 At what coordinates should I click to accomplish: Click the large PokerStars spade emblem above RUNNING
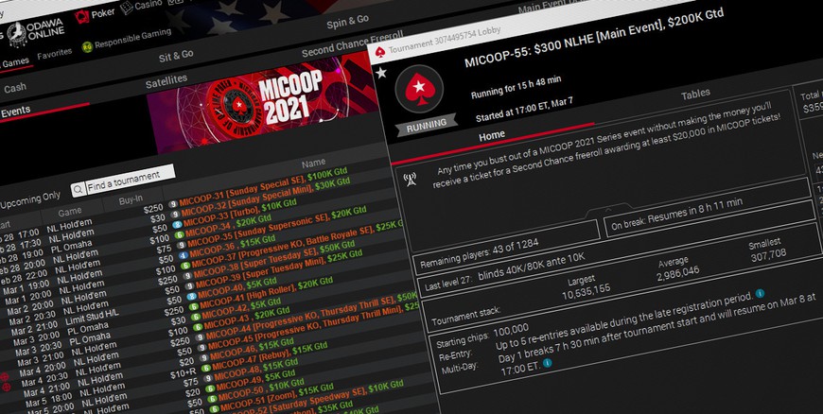pos(419,89)
